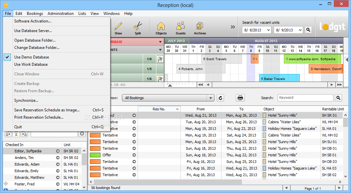Go to previous bookings page arrow
Viewport: 351px width, 193px height.
pos(286,188)
